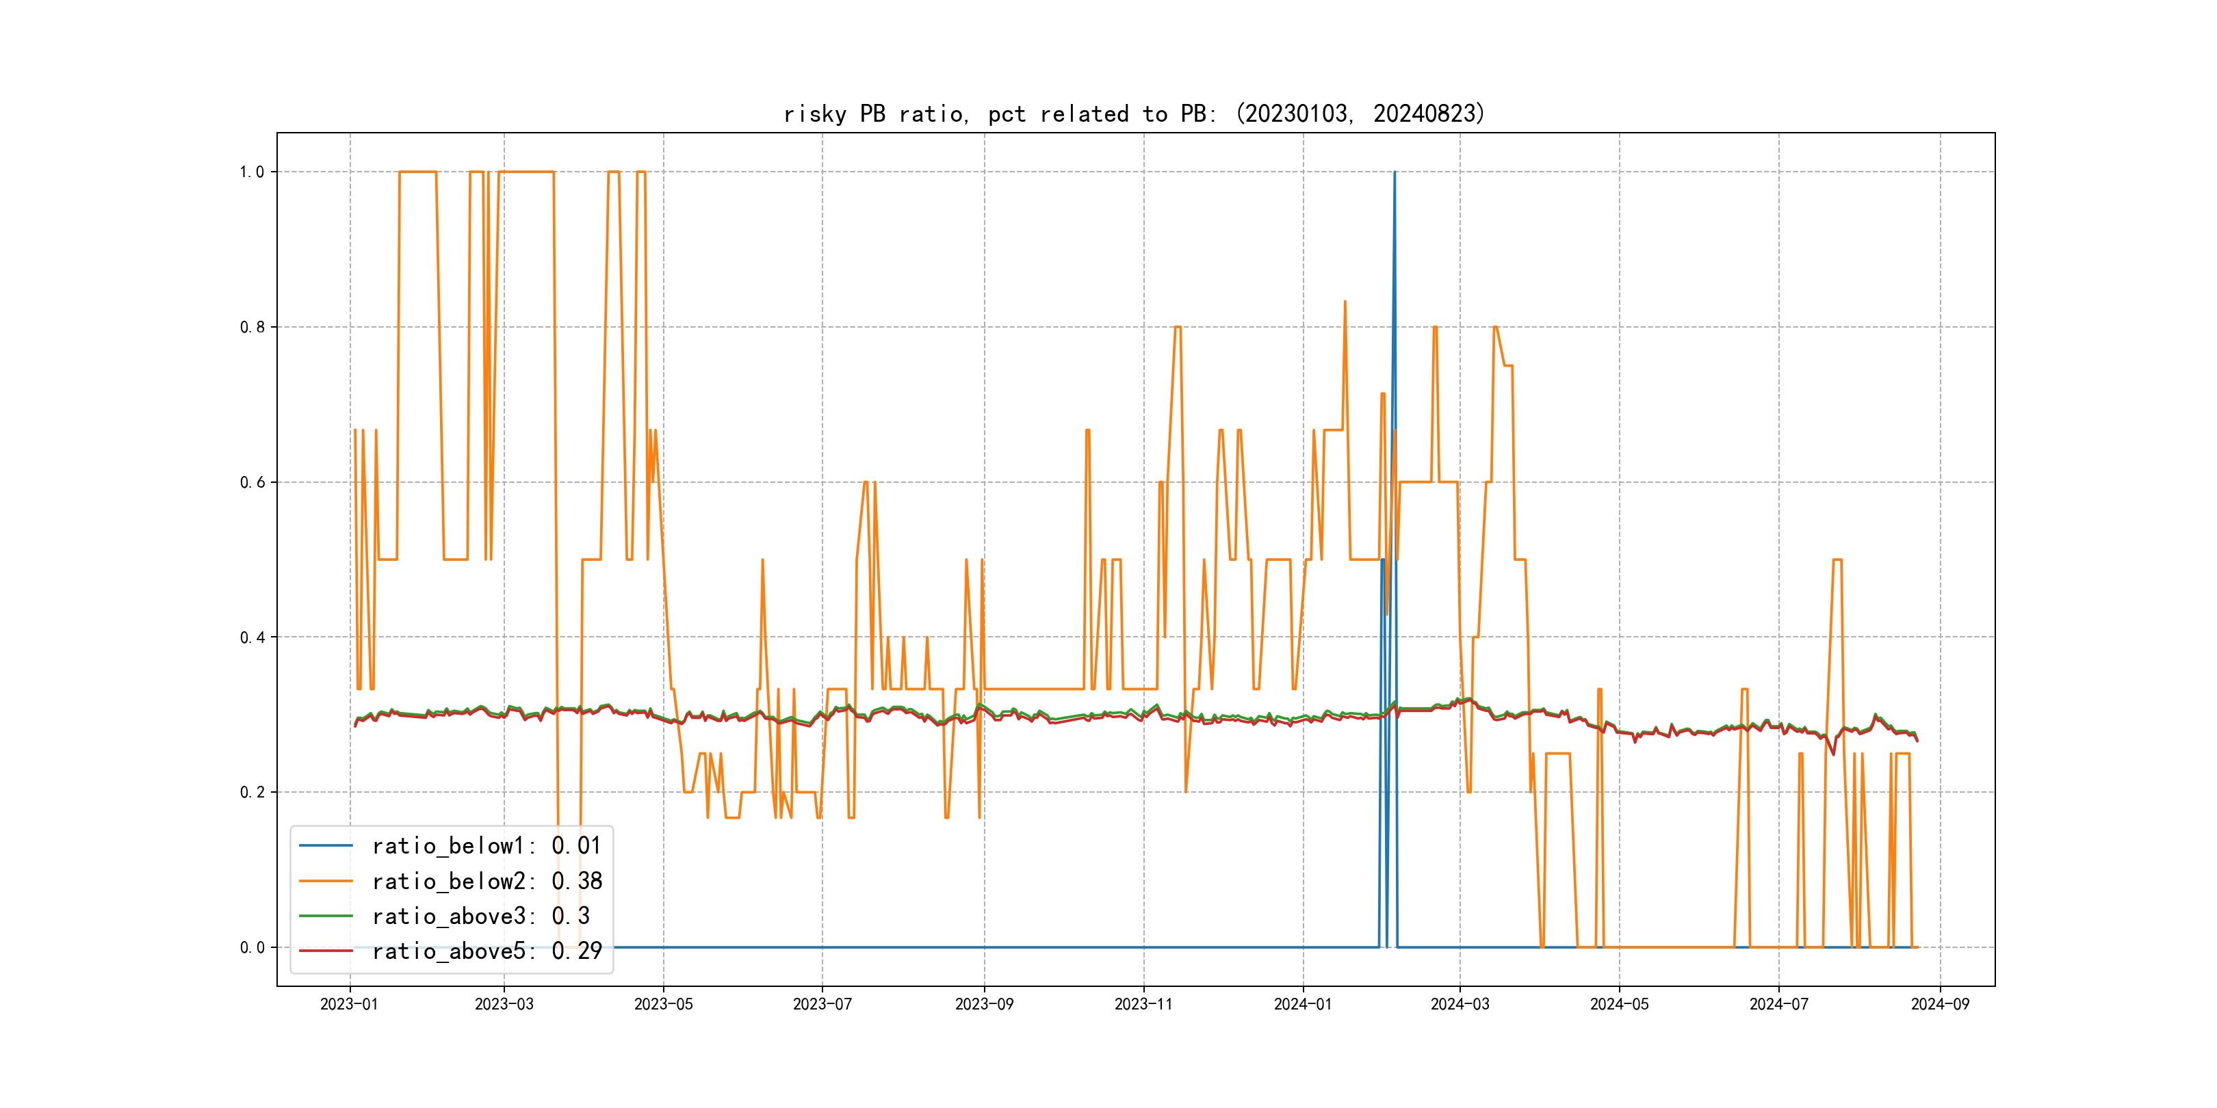The height and width of the screenshot is (1108, 2217).
Task: Click the 2023-11 x-axis tick label
Action: [x=1143, y=1004]
